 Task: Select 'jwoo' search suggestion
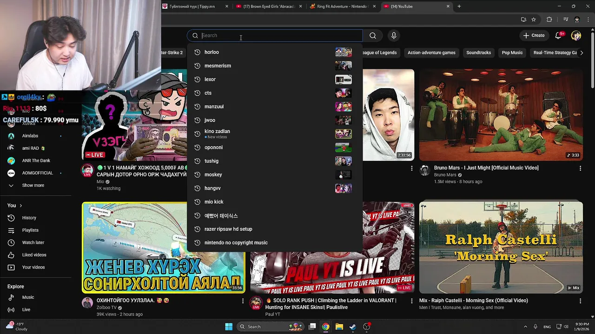pos(275,120)
